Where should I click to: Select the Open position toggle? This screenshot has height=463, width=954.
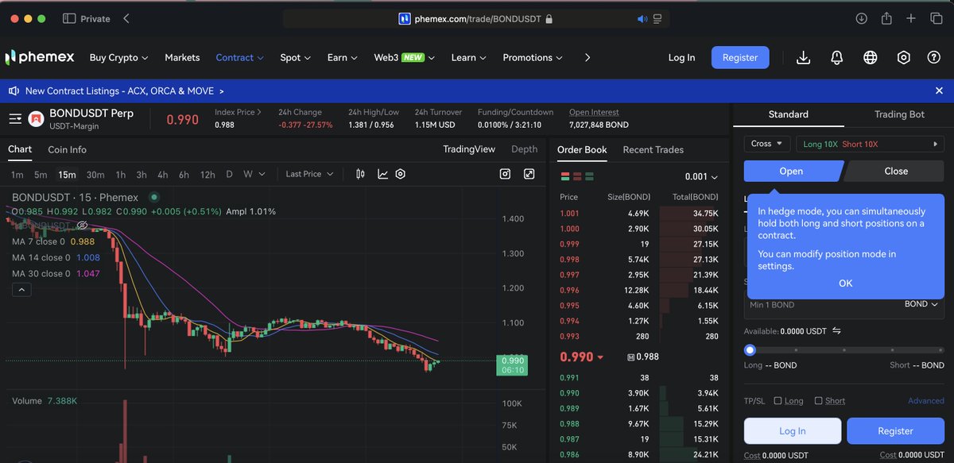click(792, 171)
